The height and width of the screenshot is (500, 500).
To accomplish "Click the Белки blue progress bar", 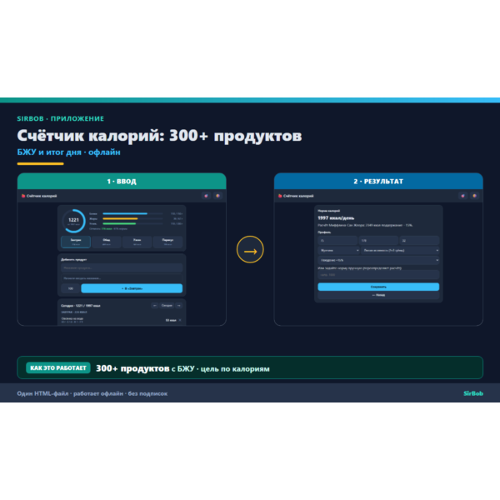I will 132,213.
